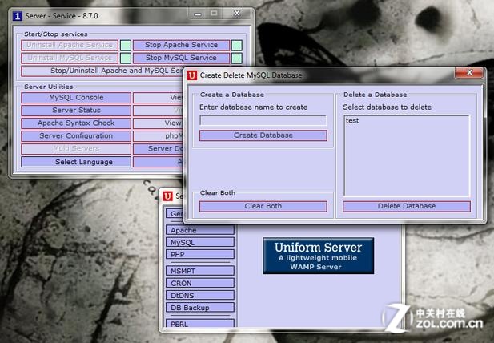494x343 pixels.
Task: Click Stop/Uninstall Apache and MySQL Services button
Action: 102,71
